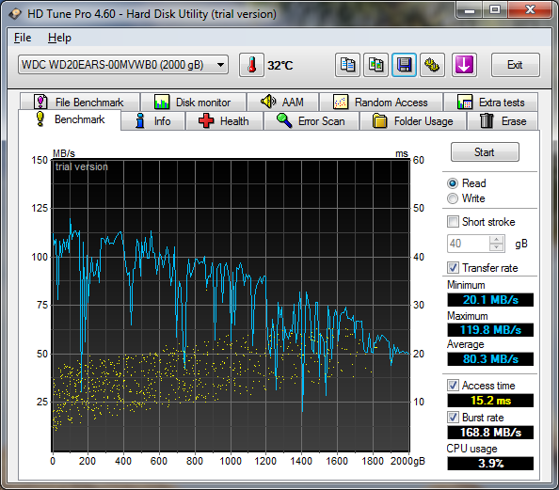Image resolution: width=559 pixels, height=490 pixels.
Task: Increase short stroke value with up arrow
Action: [497, 240]
